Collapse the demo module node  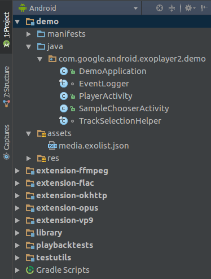click(x=17, y=22)
